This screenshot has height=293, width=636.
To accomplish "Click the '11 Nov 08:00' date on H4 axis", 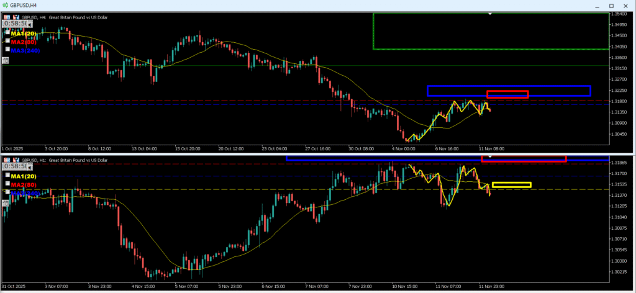I will pos(492,149).
